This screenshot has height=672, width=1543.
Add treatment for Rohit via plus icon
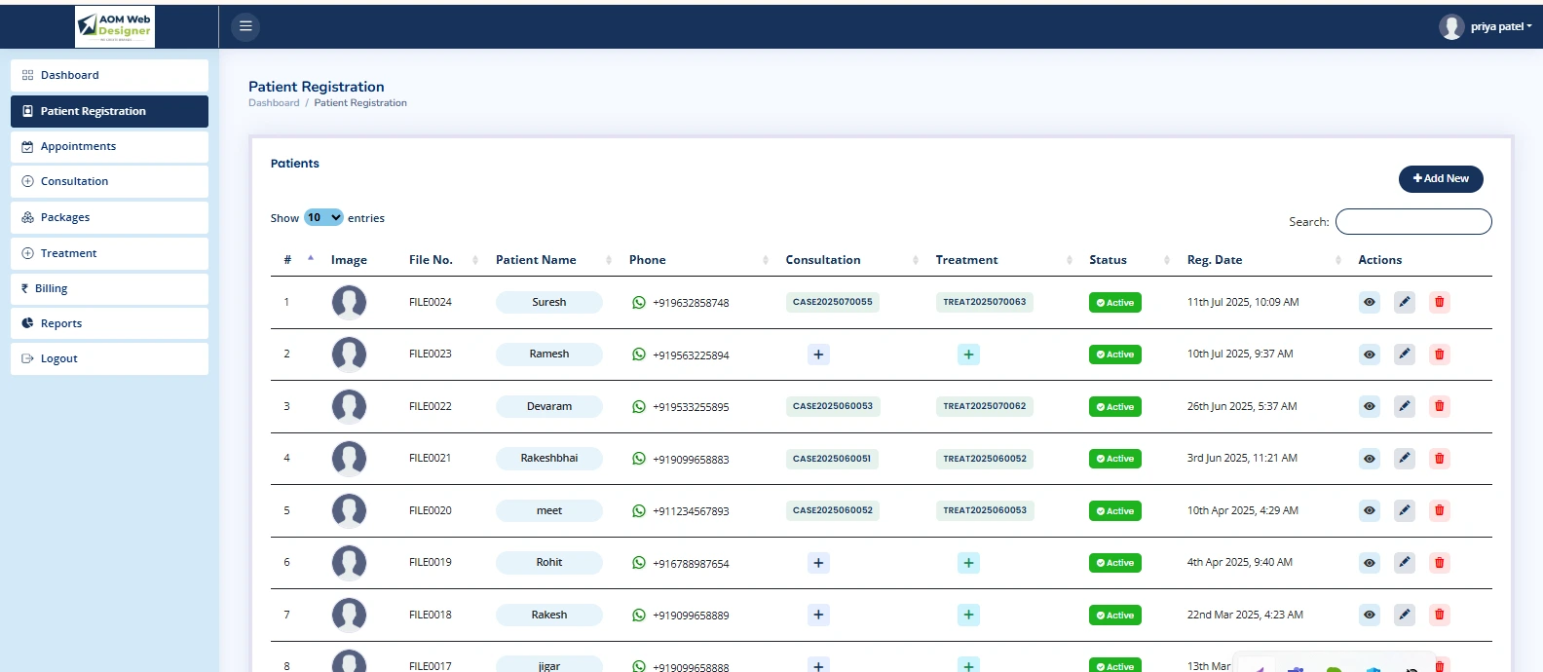(x=968, y=563)
